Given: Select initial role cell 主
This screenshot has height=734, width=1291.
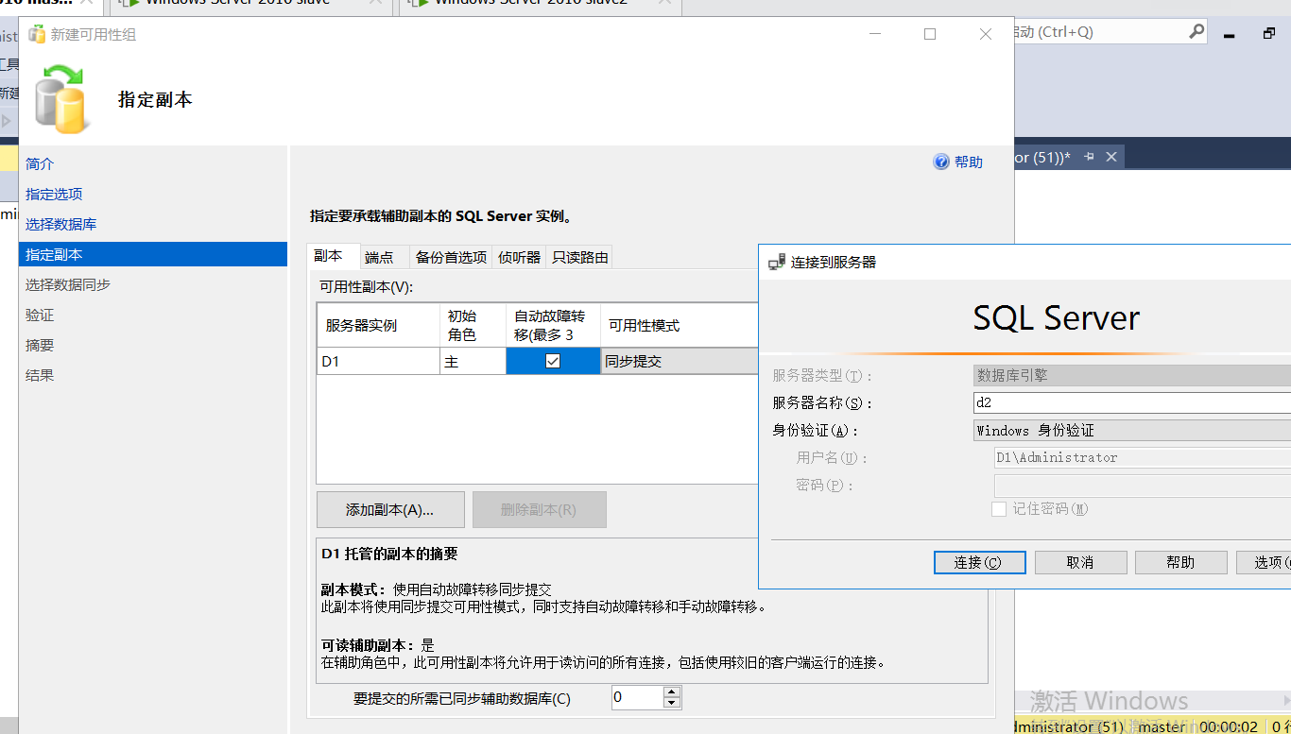Looking at the screenshot, I should pyautogui.click(x=473, y=361).
